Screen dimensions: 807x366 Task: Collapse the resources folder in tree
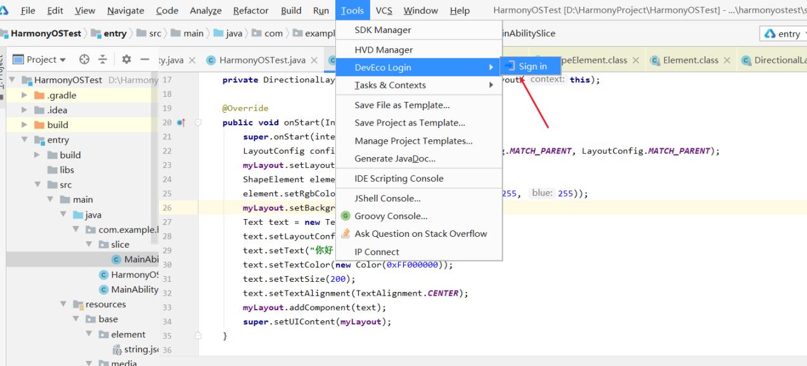(63, 305)
